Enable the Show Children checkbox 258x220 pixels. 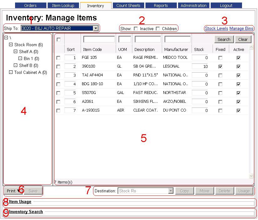(x=158, y=29)
